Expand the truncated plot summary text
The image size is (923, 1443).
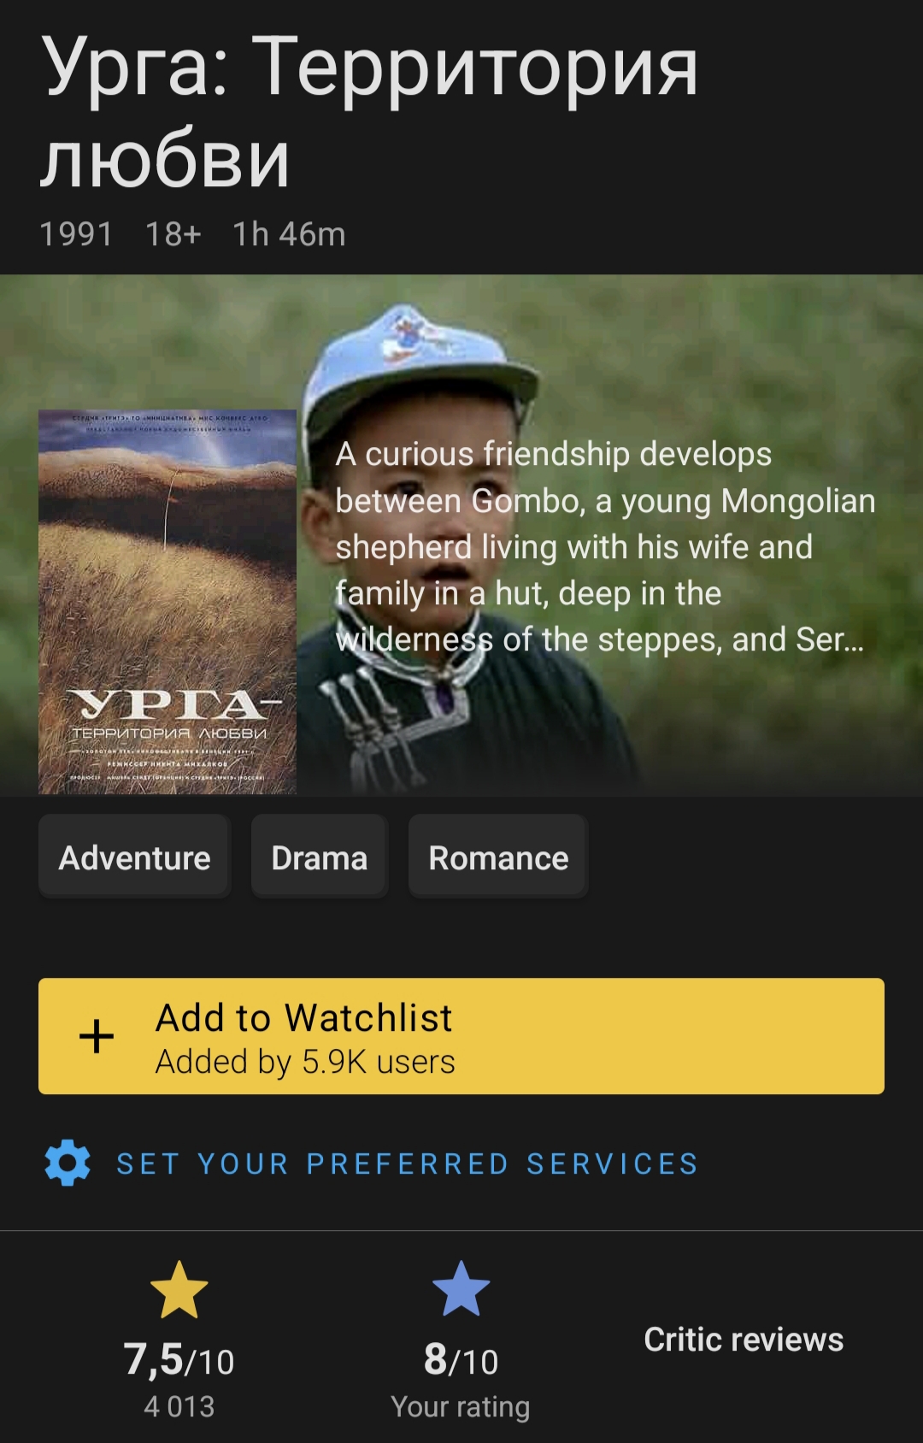[x=605, y=547]
